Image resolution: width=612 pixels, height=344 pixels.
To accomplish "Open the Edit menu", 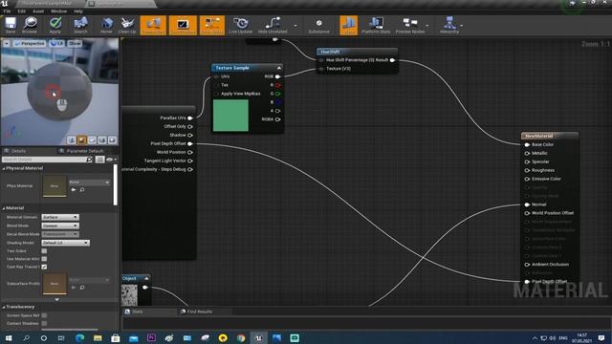I will [x=21, y=11].
